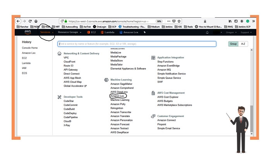The image size is (271, 154).
Task: Open the Support menu
Action: (x=246, y=32)
